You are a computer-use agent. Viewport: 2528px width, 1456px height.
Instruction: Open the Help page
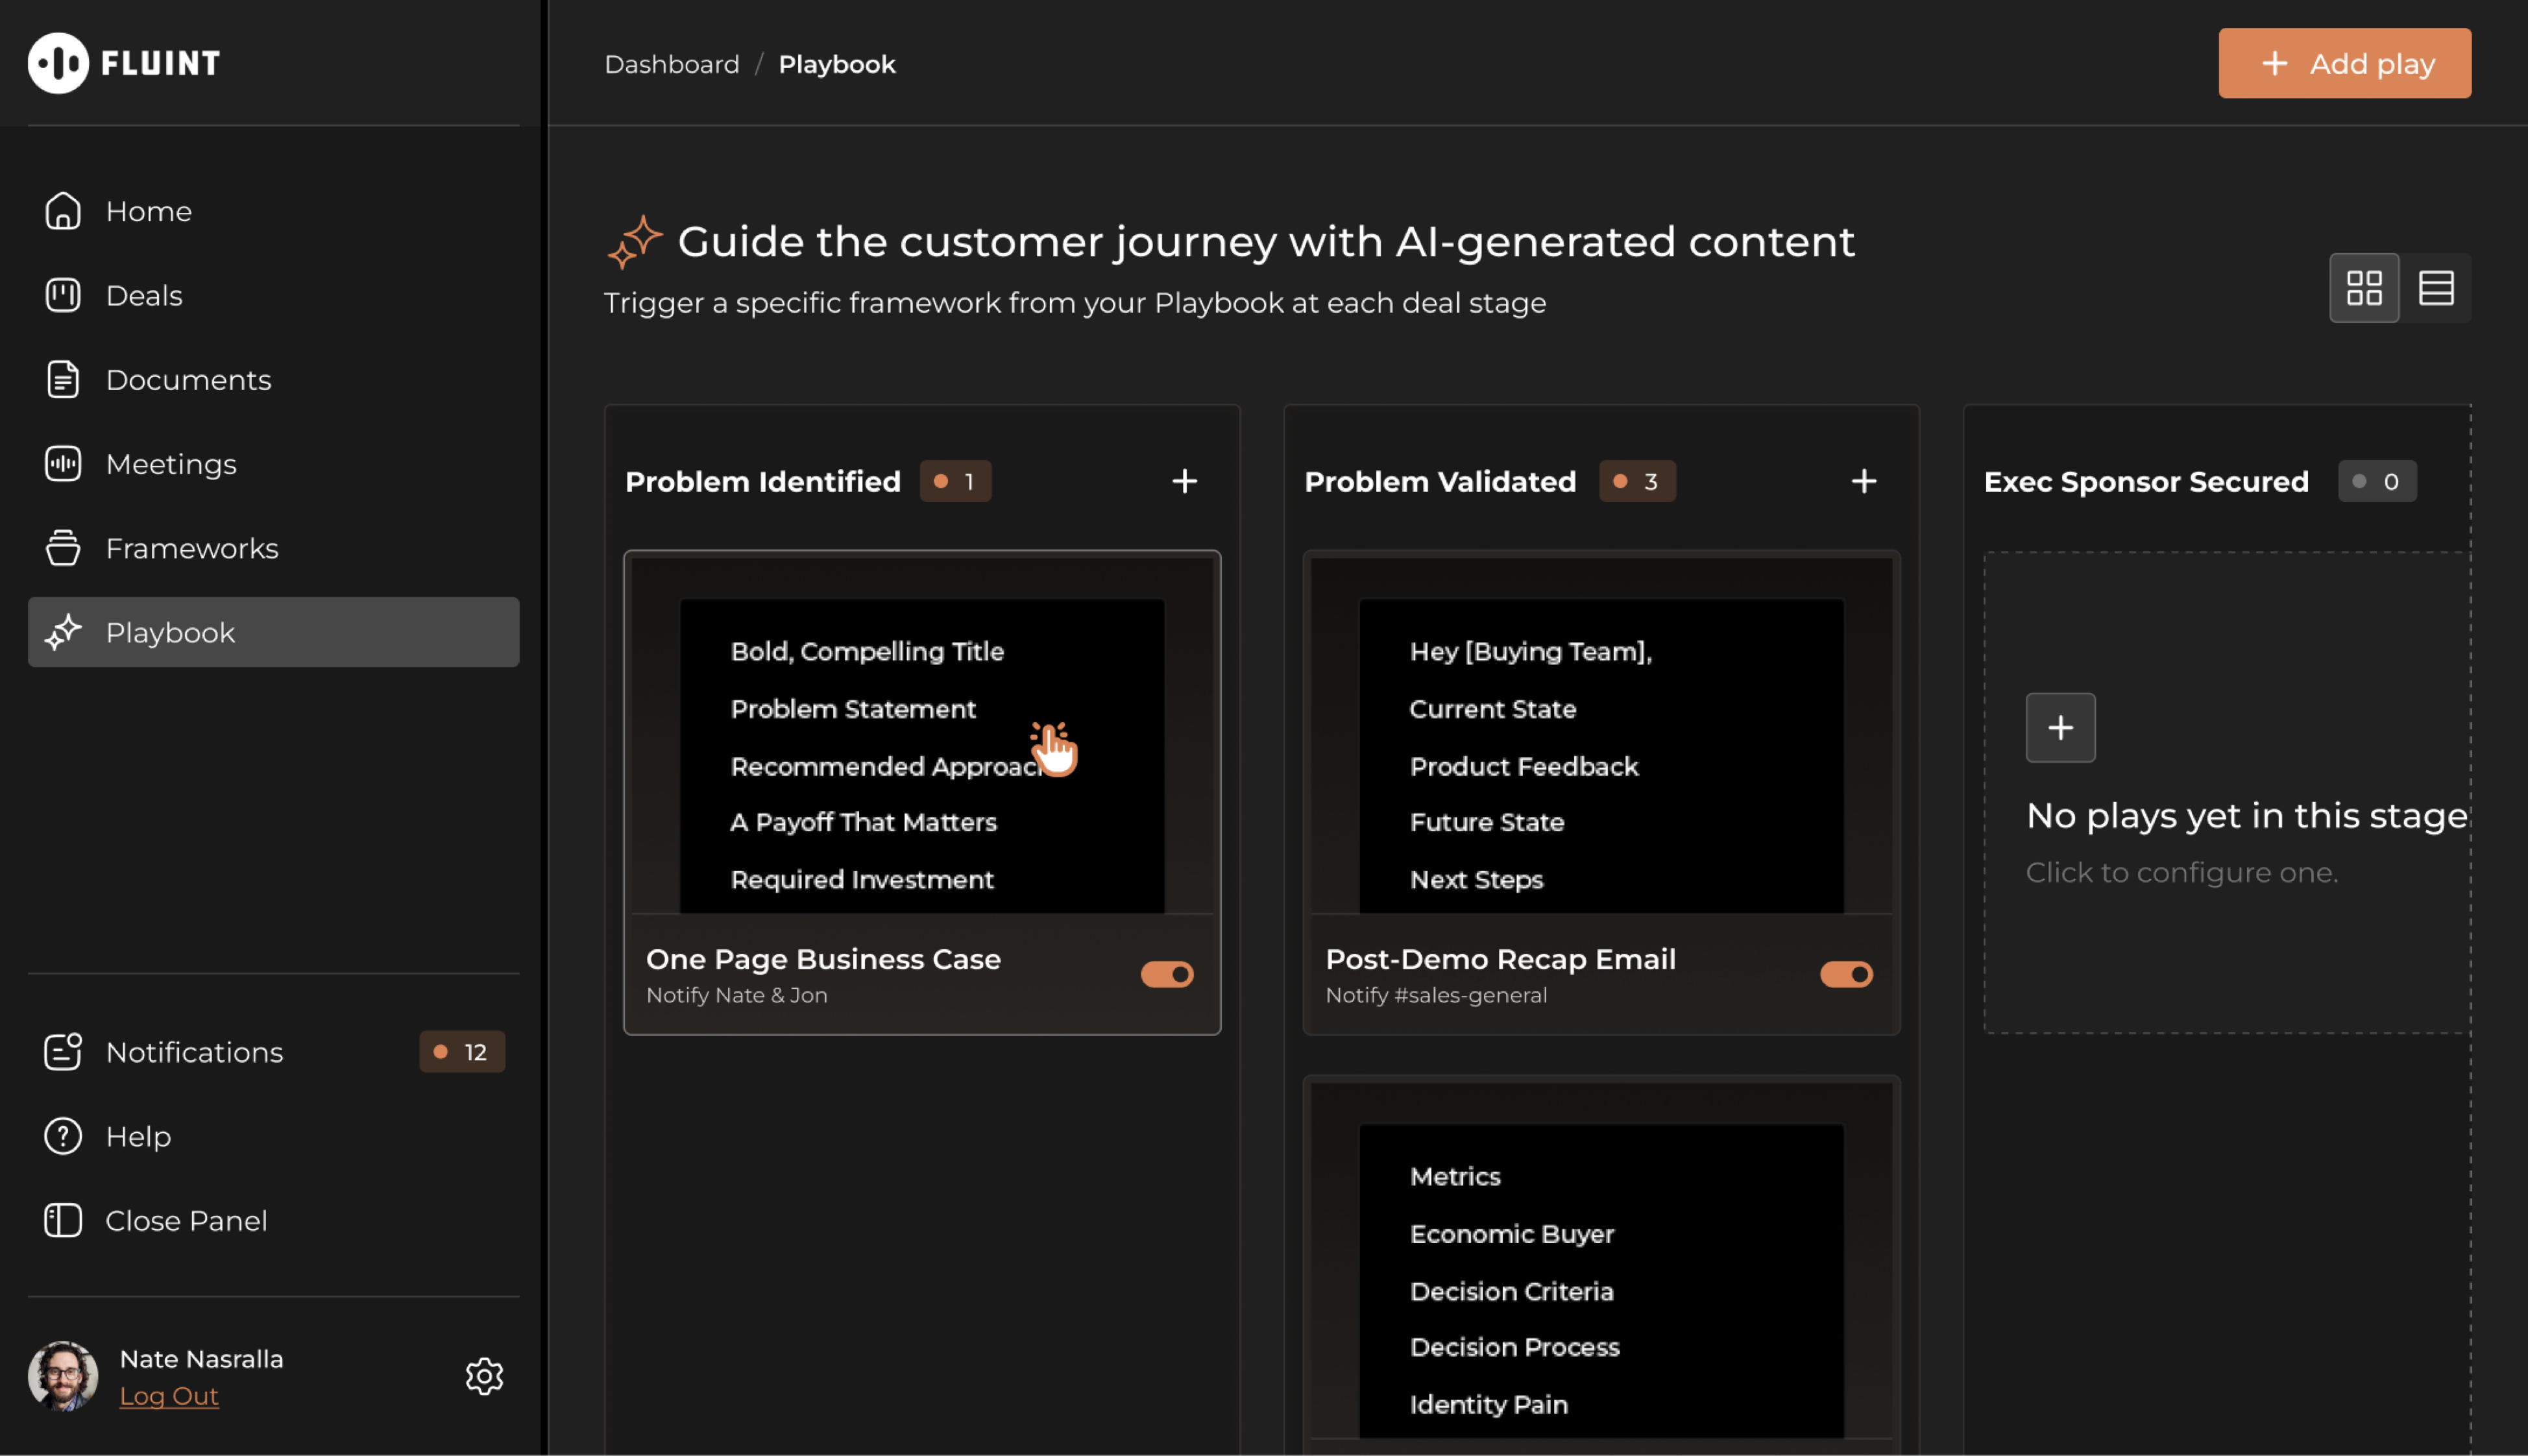click(x=138, y=1136)
